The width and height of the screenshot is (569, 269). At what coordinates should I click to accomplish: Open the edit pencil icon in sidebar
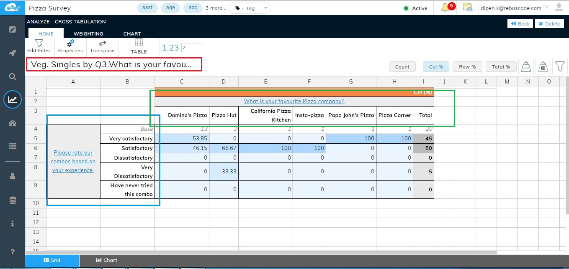13,30
